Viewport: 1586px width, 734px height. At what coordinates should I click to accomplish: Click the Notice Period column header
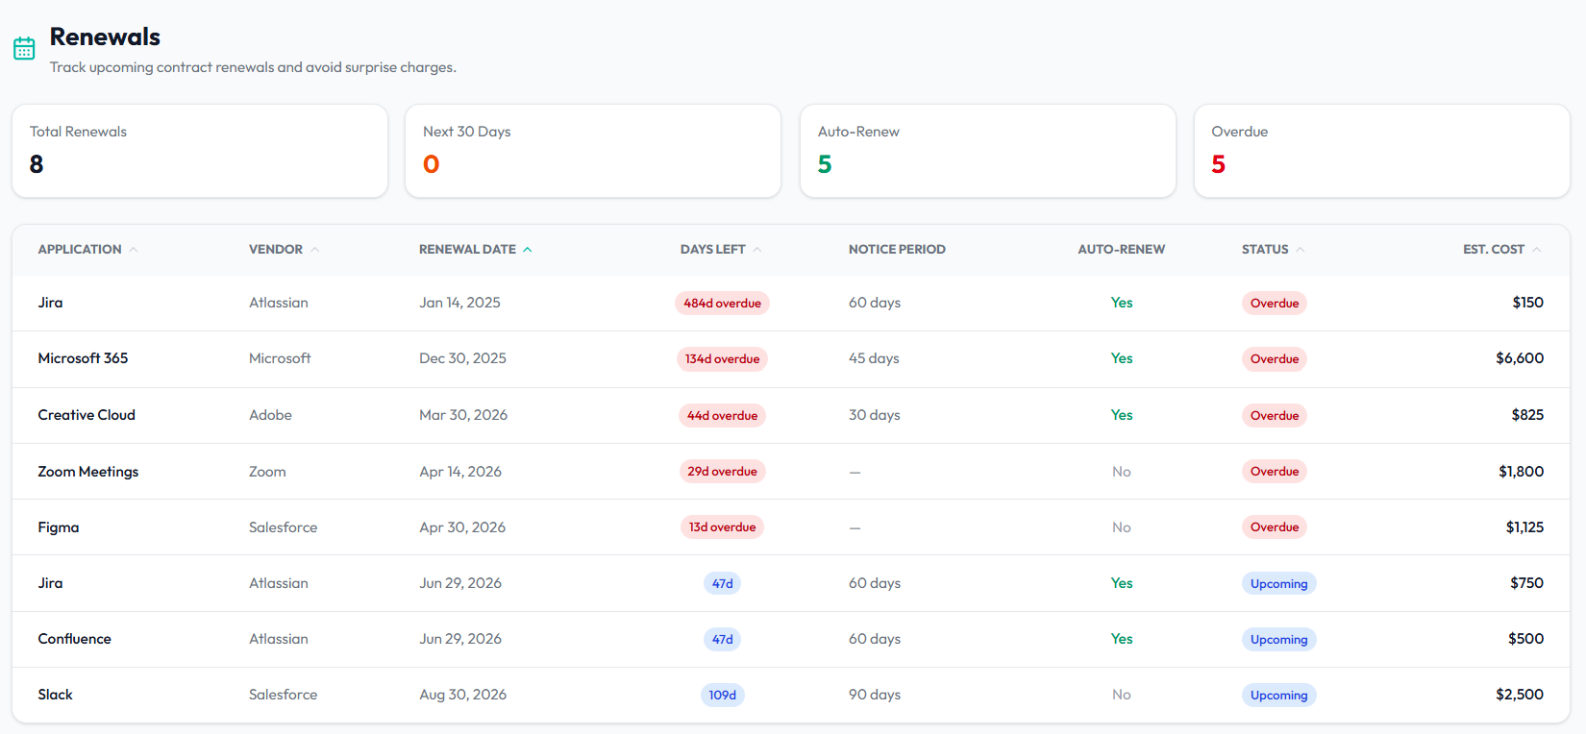pos(897,250)
